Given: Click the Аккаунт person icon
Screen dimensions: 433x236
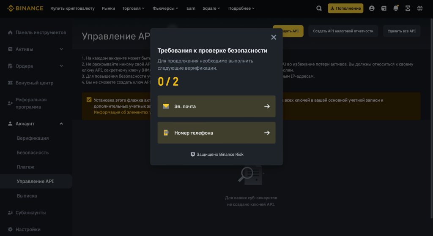Looking at the screenshot, I should click(x=10, y=124).
